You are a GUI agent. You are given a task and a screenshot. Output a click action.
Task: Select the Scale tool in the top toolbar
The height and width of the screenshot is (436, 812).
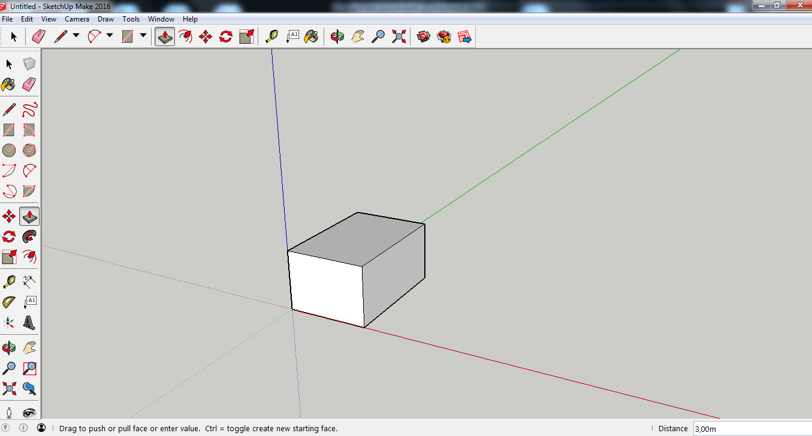246,37
